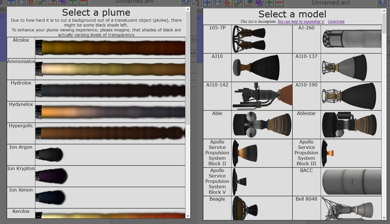Click the BACC model name
The width and height of the screenshot is (390, 224).
306,171
